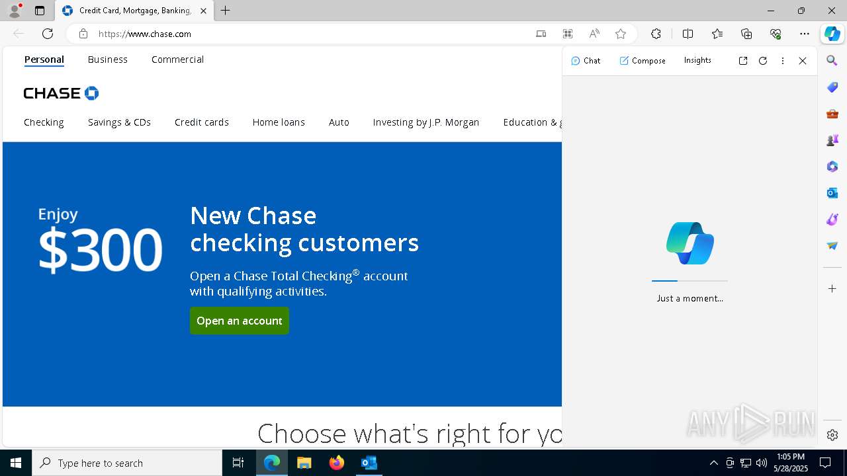Image resolution: width=847 pixels, height=476 pixels.
Task: Activate the Read aloud icon
Action: coord(594,34)
